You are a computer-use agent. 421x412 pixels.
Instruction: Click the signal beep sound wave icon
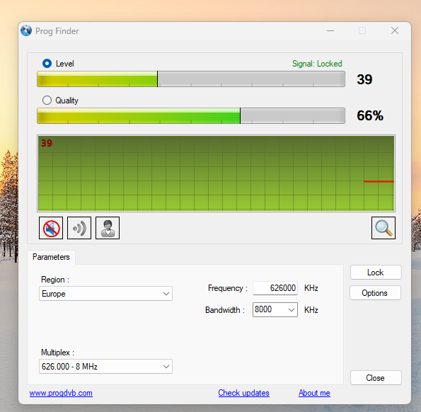(x=79, y=228)
